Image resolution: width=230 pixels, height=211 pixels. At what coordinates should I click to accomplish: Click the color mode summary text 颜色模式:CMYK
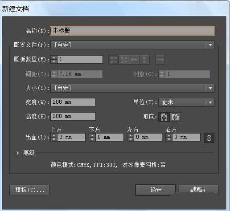pyautogui.click(x=70, y=165)
